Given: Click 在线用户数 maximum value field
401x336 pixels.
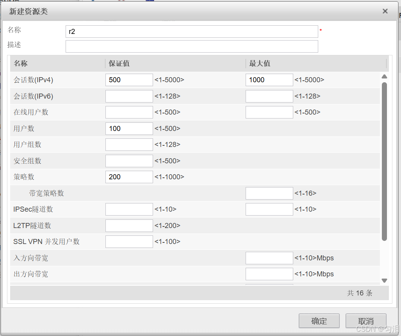Looking at the screenshot, I should pos(269,112).
